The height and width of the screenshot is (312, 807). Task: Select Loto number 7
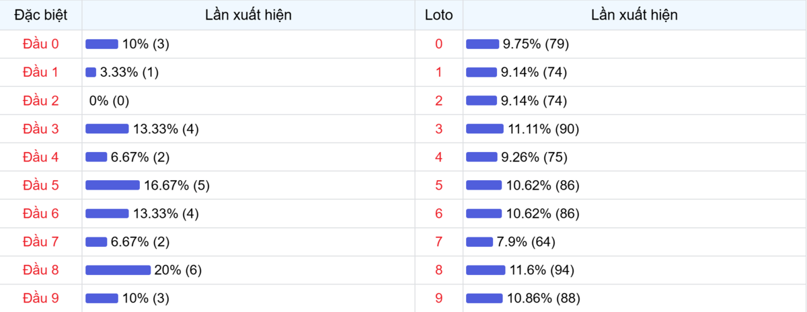[439, 241]
